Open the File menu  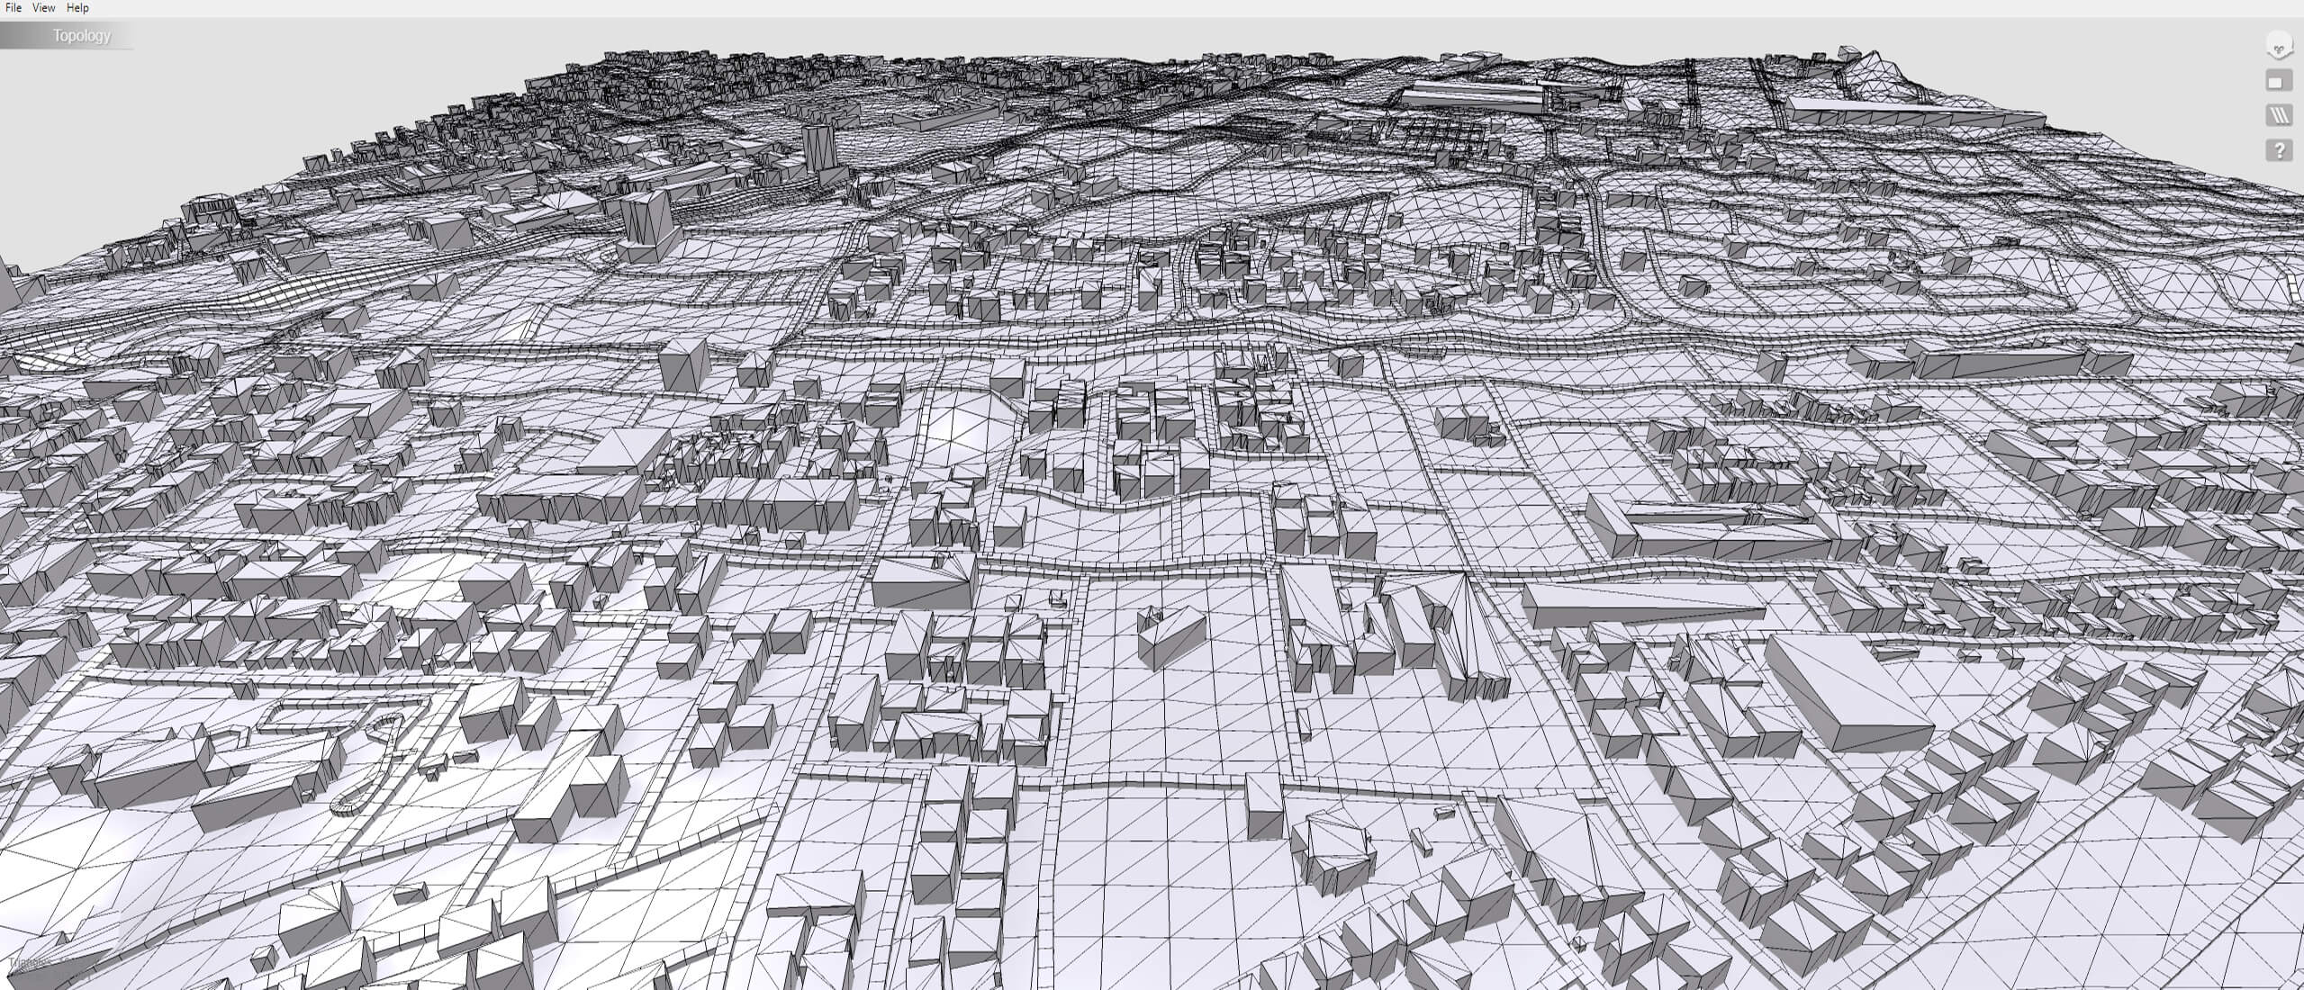click(x=14, y=8)
